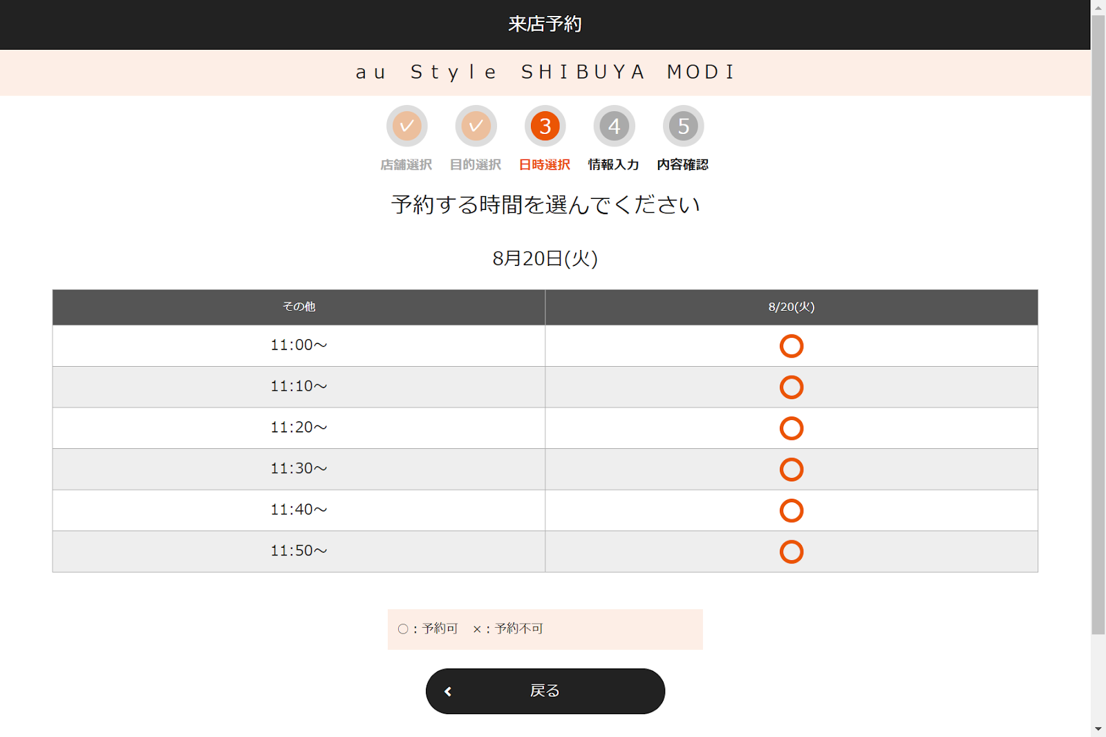Click the 11:00~ time label
Viewport: 1106px width, 737px height.
pyautogui.click(x=299, y=345)
